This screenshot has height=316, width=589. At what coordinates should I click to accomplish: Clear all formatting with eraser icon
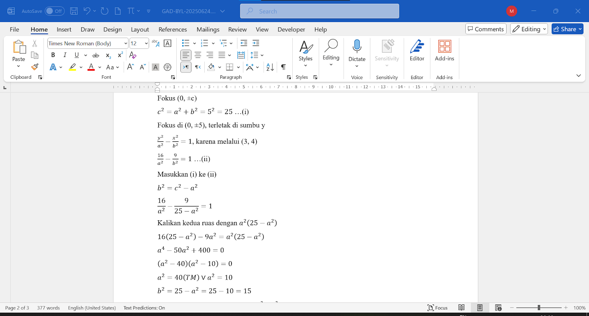point(133,55)
